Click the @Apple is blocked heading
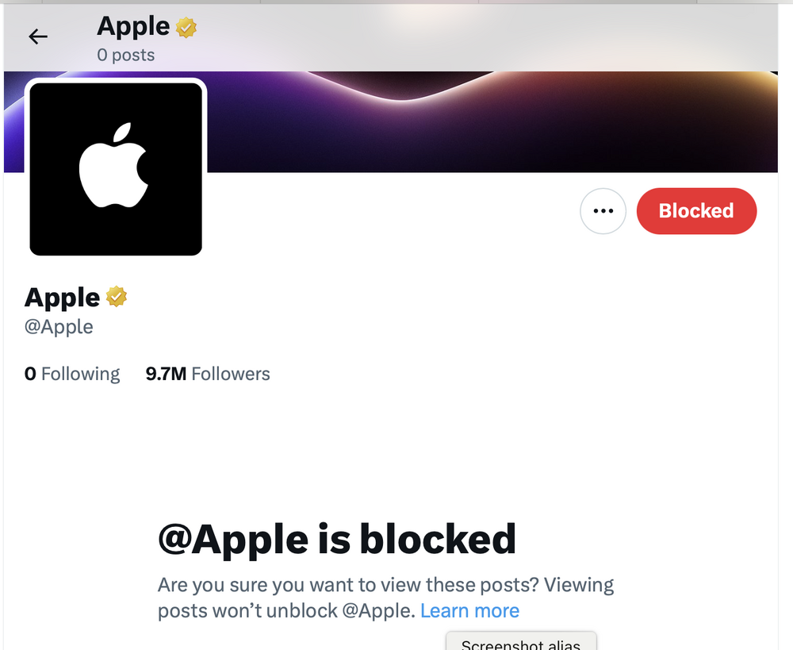Image resolution: width=793 pixels, height=650 pixels. pyautogui.click(x=337, y=539)
